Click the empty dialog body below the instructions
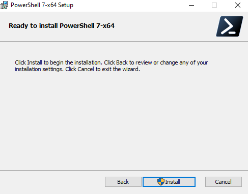This screenshot has width=248, height=194. point(124,118)
